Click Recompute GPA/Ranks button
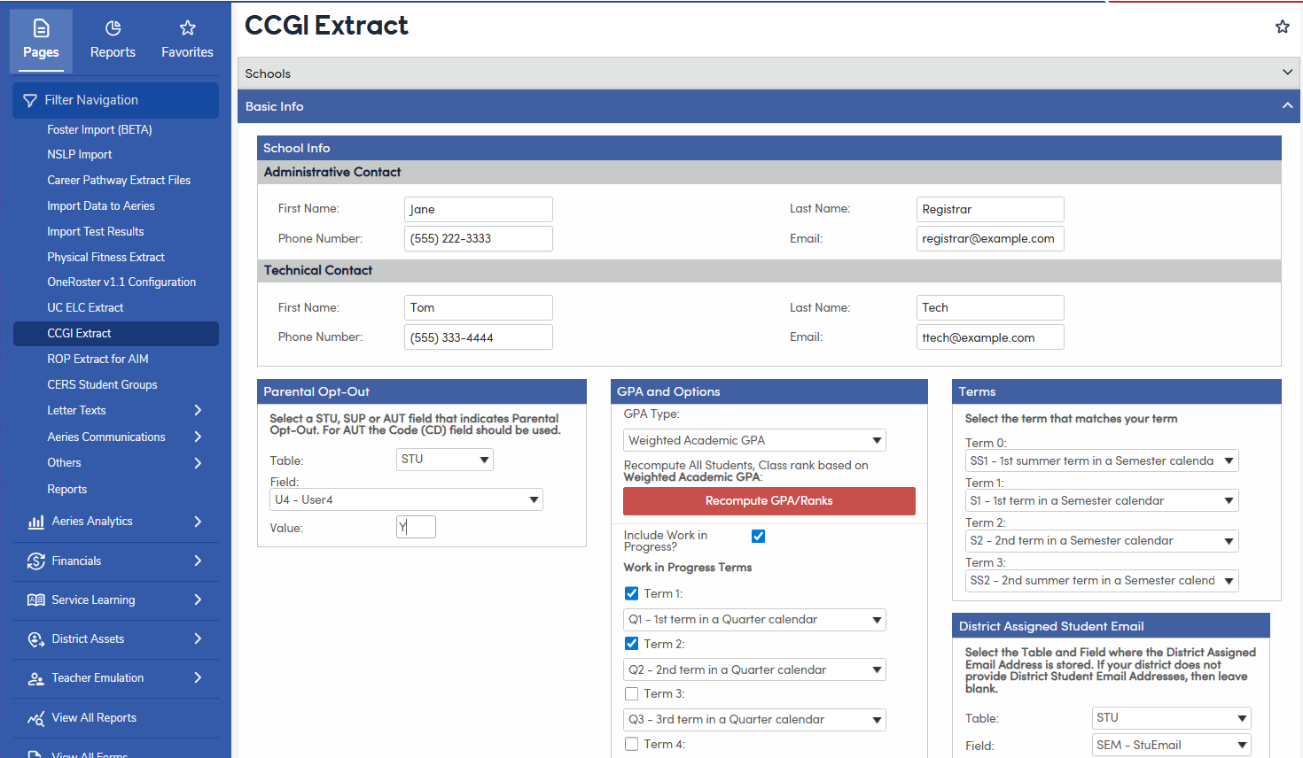The image size is (1303, 758). [x=769, y=501]
